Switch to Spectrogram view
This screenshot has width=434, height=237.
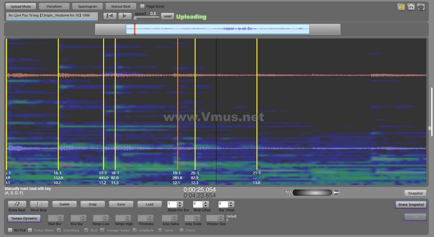88,6
